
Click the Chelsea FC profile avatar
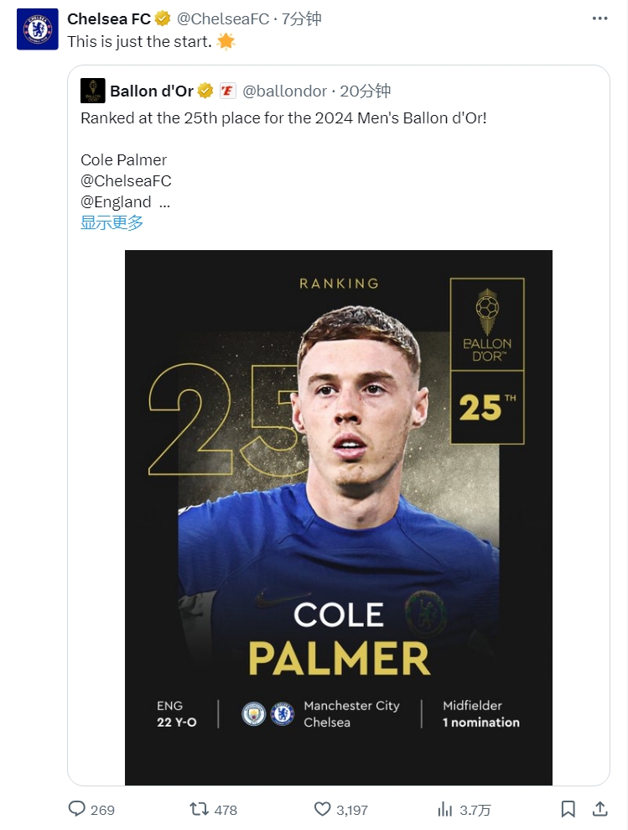(x=38, y=29)
